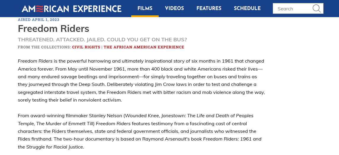Click the name Stanley Nelson
The width and height of the screenshot is (339, 155).
pyautogui.click(x=107, y=115)
